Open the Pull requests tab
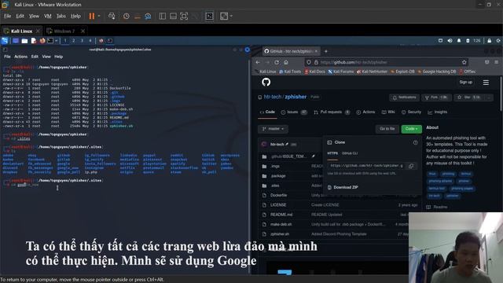Image resolution: width=503 pixels, height=283 pixels. tap(332, 112)
